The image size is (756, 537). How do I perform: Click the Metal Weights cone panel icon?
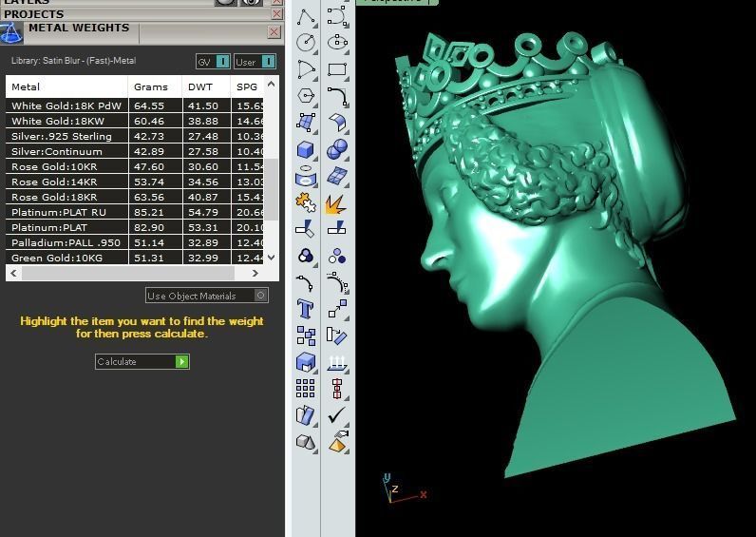pyautogui.click(x=11, y=33)
